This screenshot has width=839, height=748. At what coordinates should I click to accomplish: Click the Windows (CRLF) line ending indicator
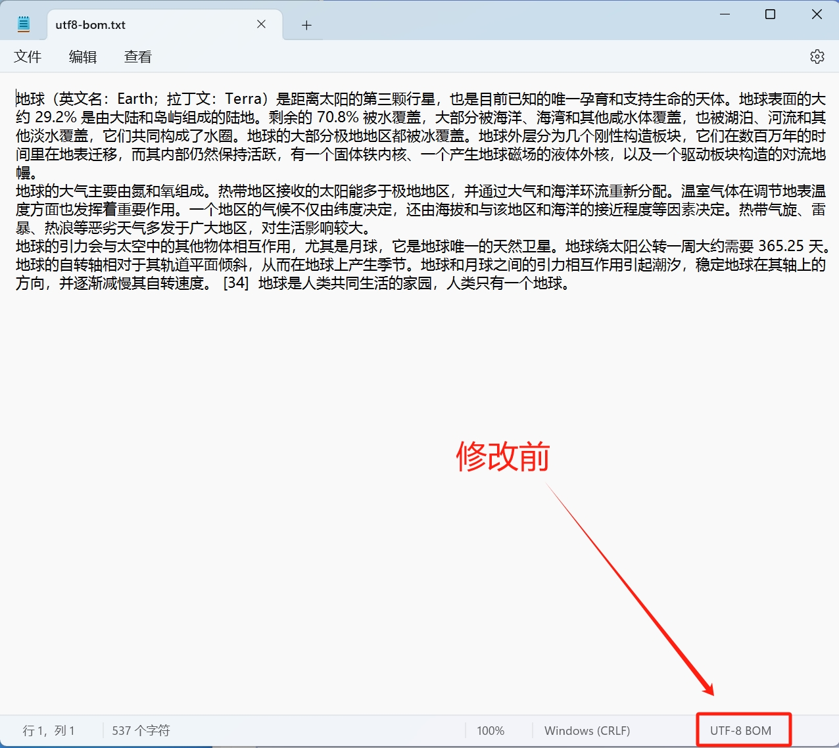(x=587, y=730)
